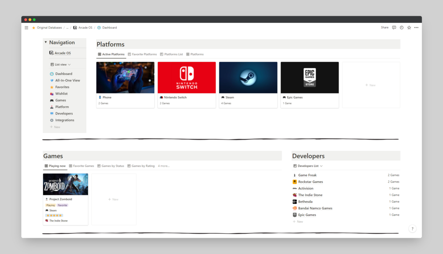The height and width of the screenshot is (254, 443).
Task: Select the Playing now tab
Action: point(55,166)
